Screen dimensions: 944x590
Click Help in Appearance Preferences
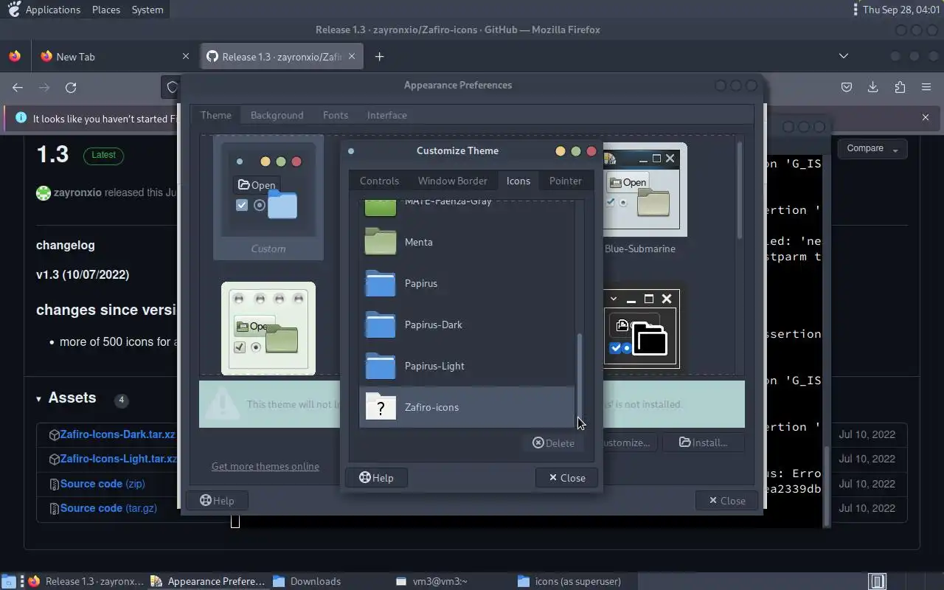217,501
